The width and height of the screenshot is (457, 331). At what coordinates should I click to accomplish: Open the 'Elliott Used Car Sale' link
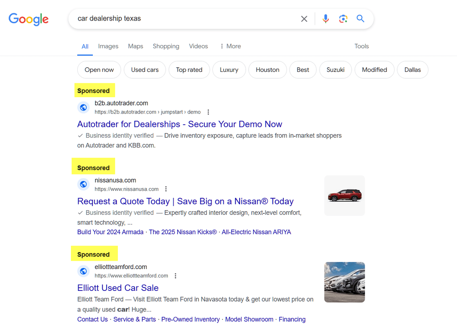[x=118, y=288]
